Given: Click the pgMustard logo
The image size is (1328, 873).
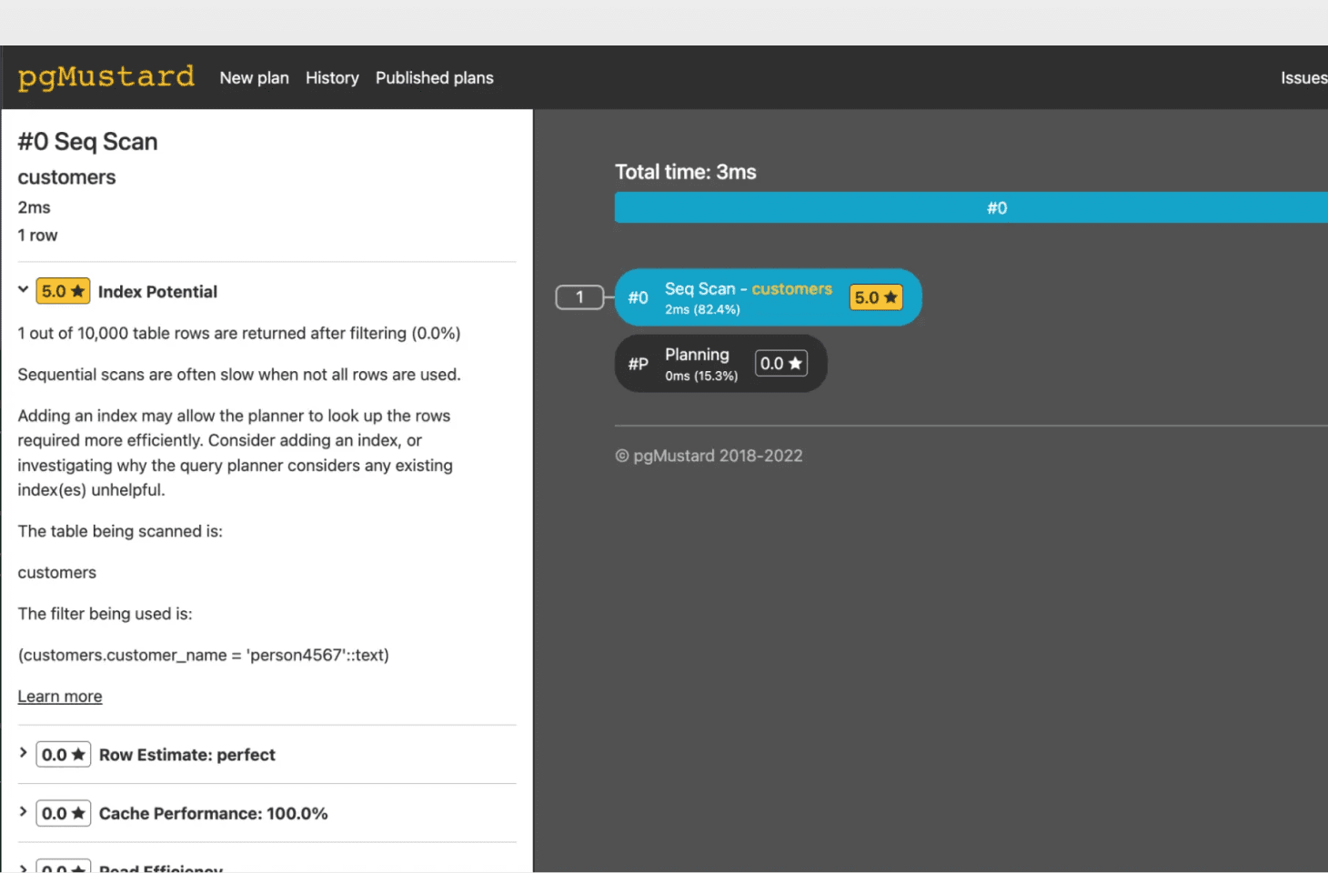Looking at the screenshot, I should click(x=106, y=77).
